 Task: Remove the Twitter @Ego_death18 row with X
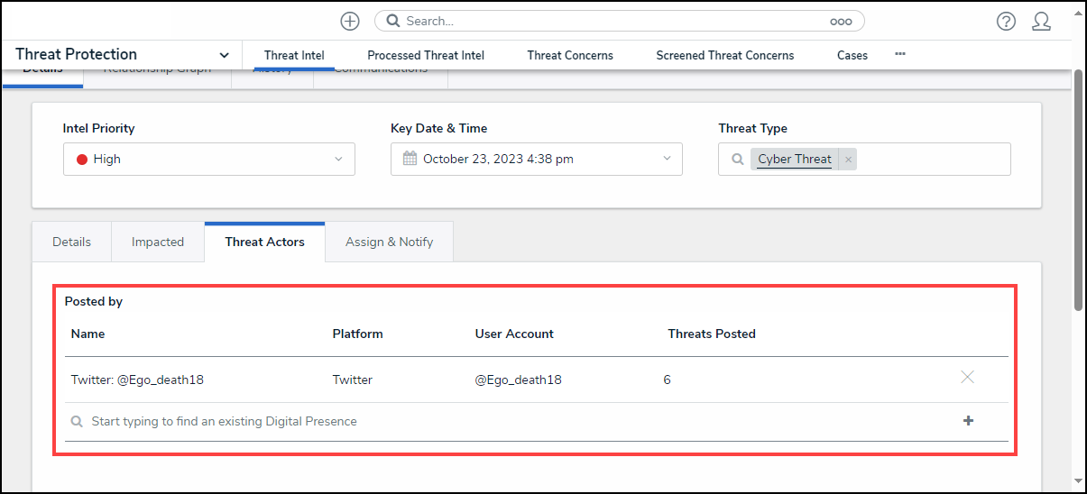pos(967,378)
